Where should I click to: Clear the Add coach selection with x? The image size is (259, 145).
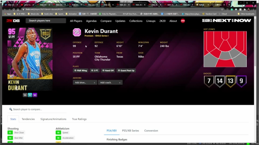click(x=120, y=83)
